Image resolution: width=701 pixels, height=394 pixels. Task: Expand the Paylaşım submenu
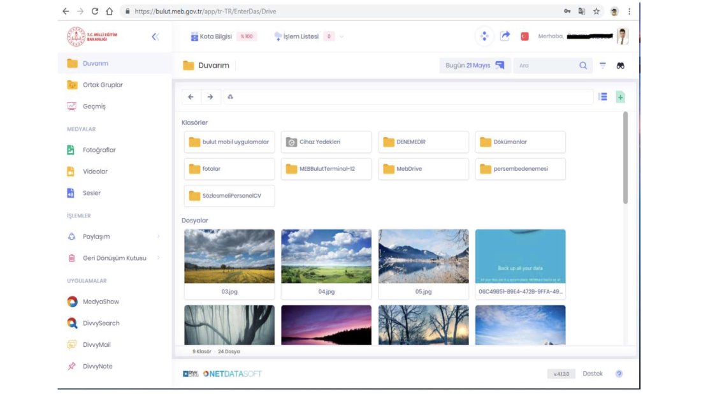click(158, 237)
